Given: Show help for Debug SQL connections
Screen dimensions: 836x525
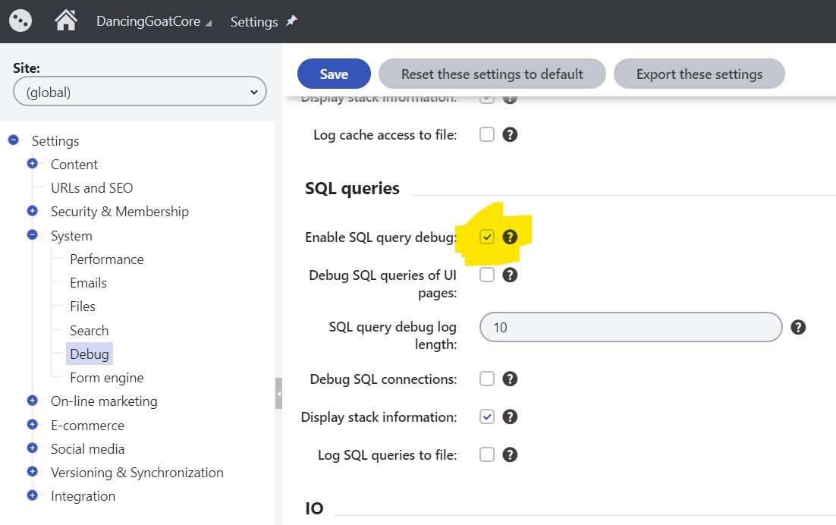Looking at the screenshot, I should 510,379.
